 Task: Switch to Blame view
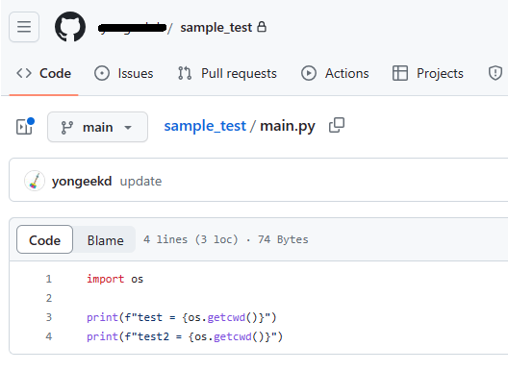105,240
